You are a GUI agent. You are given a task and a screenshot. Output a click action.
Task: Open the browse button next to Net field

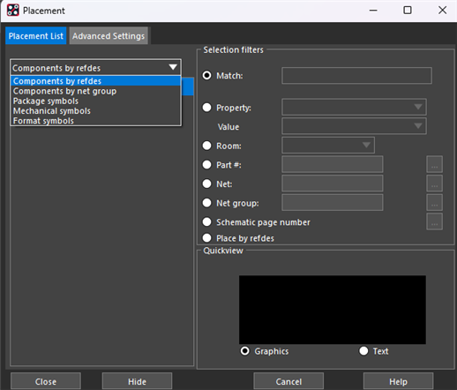tap(434, 184)
